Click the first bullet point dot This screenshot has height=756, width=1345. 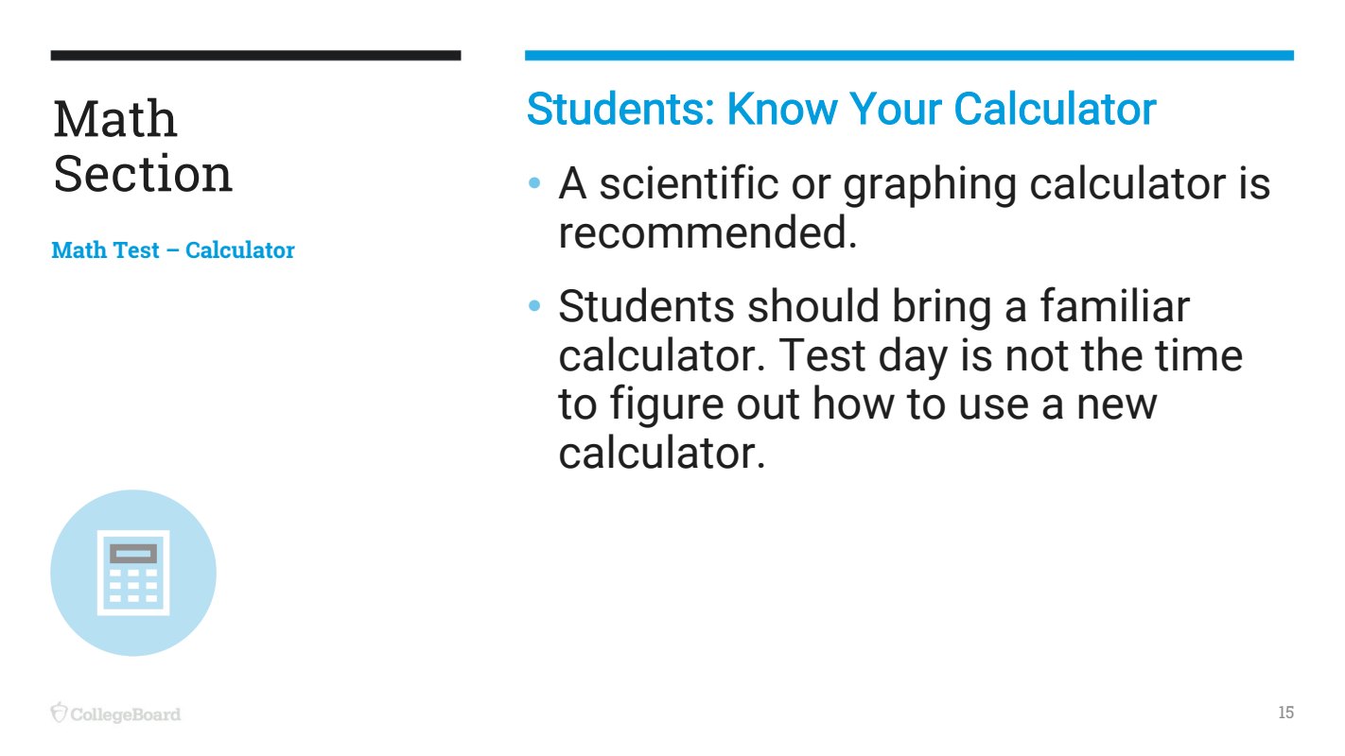535,182
